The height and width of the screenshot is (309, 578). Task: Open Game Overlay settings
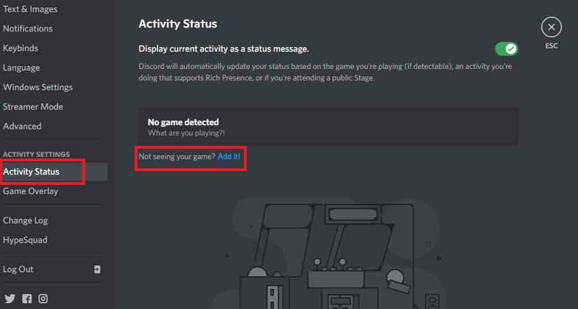pyautogui.click(x=30, y=191)
